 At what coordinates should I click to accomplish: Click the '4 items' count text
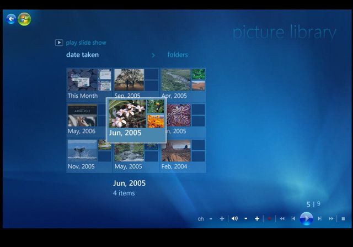pos(124,193)
